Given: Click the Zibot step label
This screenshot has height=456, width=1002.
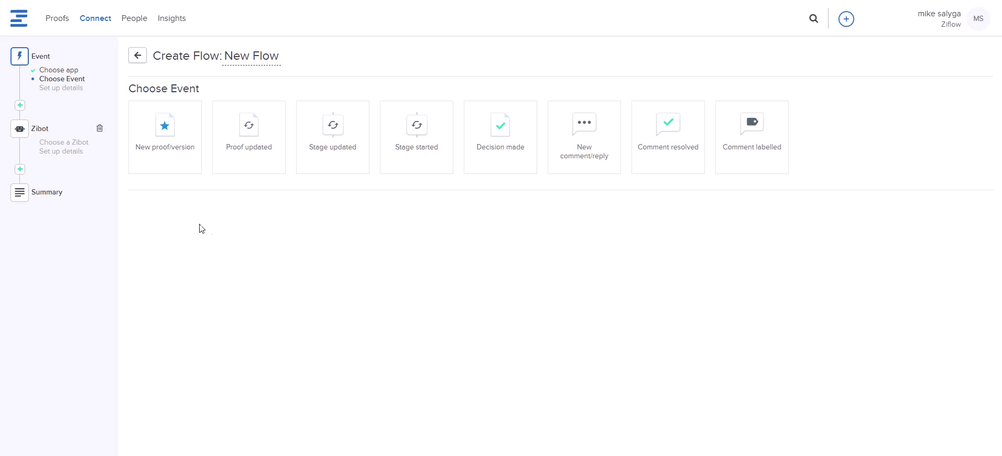Looking at the screenshot, I should click(40, 128).
